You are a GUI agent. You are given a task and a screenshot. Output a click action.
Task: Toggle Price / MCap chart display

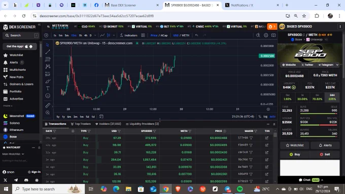(159, 35)
